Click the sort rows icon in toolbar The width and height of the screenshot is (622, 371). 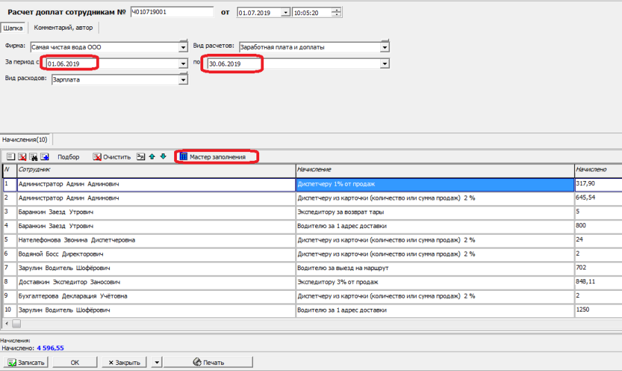coord(140,157)
